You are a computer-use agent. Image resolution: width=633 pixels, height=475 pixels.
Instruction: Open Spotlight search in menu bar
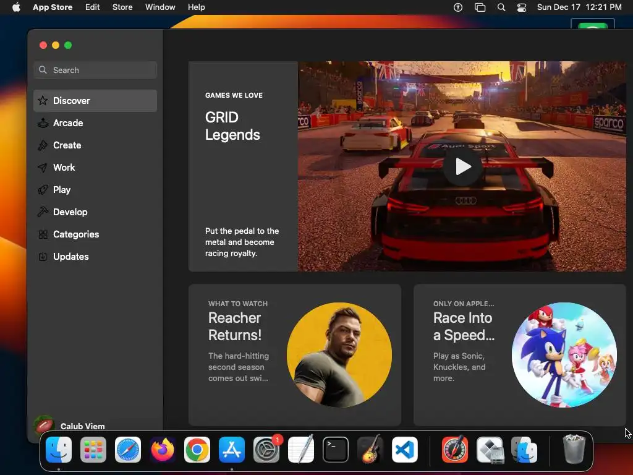501,7
